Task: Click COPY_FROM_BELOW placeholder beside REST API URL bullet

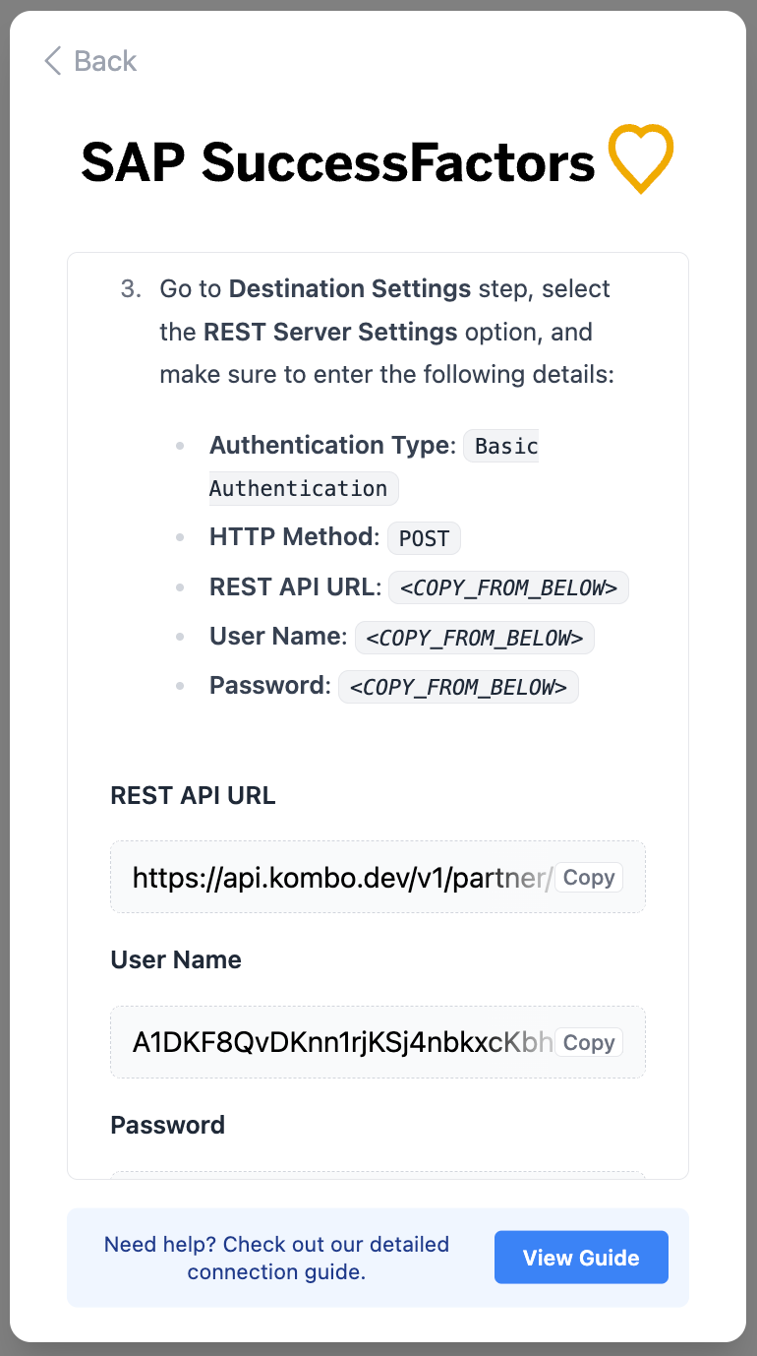Action: click(508, 588)
